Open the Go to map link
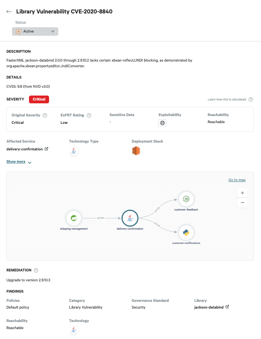Viewport: 261px width, 339px height. tap(237, 180)
